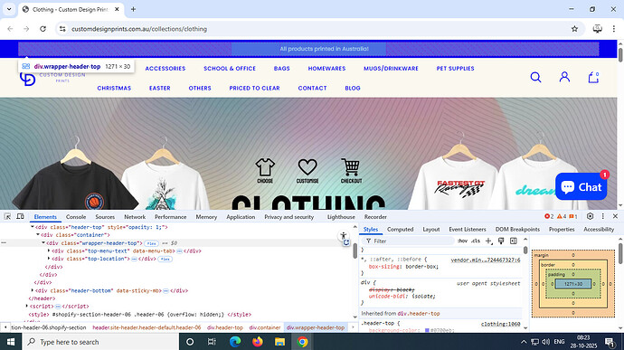Open the shopping cart bag icon

click(x=593, y=77)
